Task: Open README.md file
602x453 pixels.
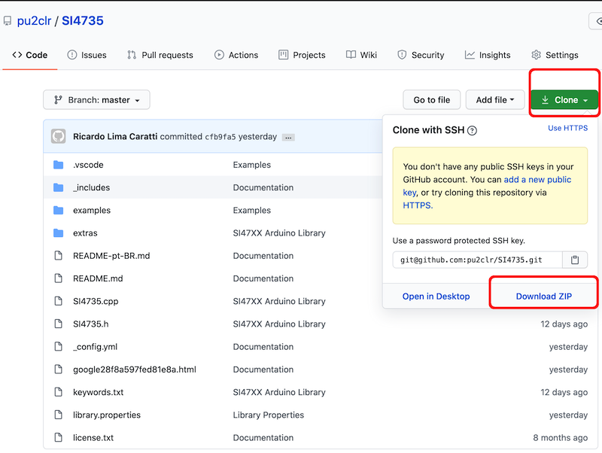Action: click(x=98, y=278)
